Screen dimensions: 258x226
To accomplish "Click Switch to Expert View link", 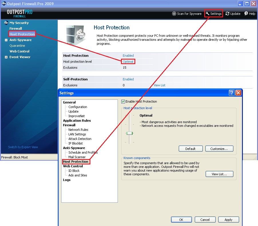I will (x=23, y=147).
